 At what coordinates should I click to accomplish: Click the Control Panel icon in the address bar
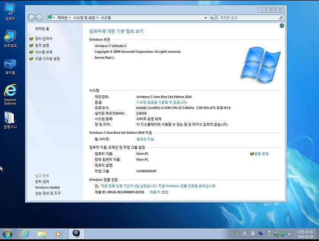tap(50, 17)
